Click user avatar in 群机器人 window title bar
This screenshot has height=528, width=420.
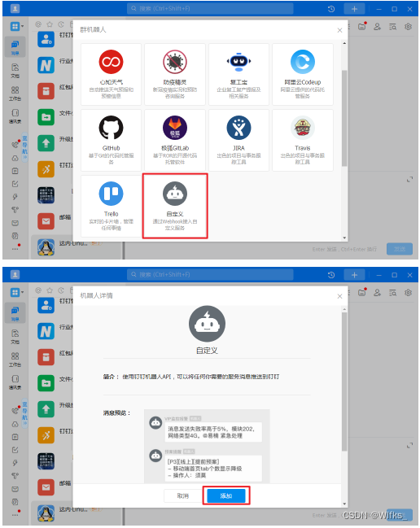click(15, 9)
